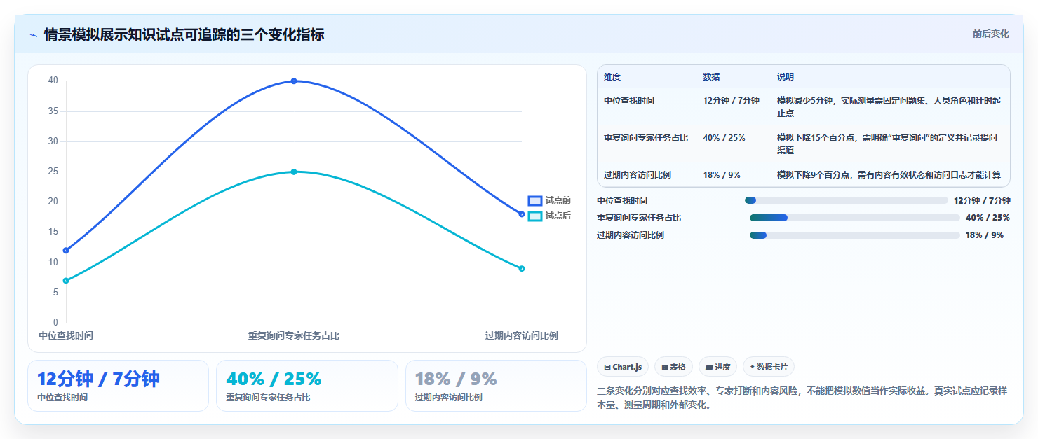The height and width of the screenshot is (439, 1038).
Task: Click the 试点前 data point at 18
Action: 522,214
